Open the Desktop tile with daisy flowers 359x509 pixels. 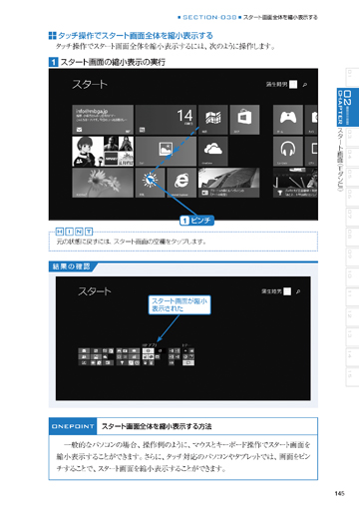103,183
